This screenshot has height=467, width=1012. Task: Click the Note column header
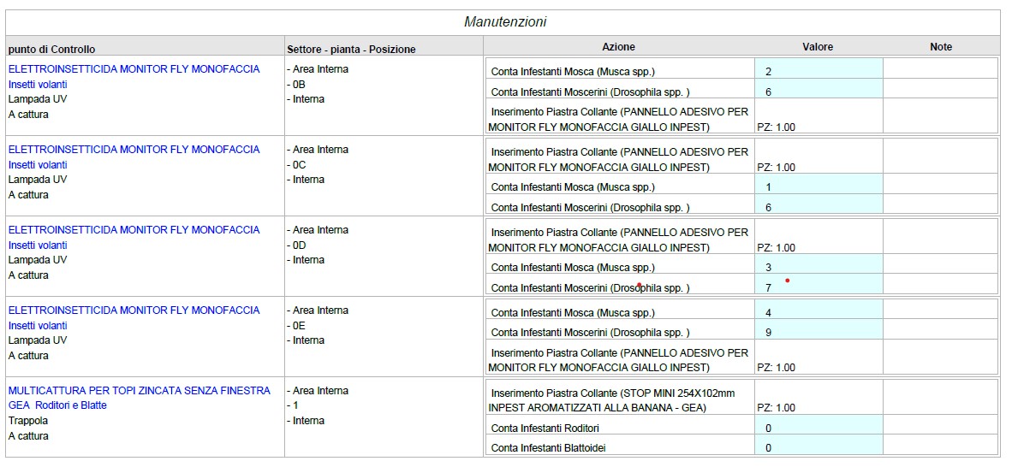(x=940, y=47)
